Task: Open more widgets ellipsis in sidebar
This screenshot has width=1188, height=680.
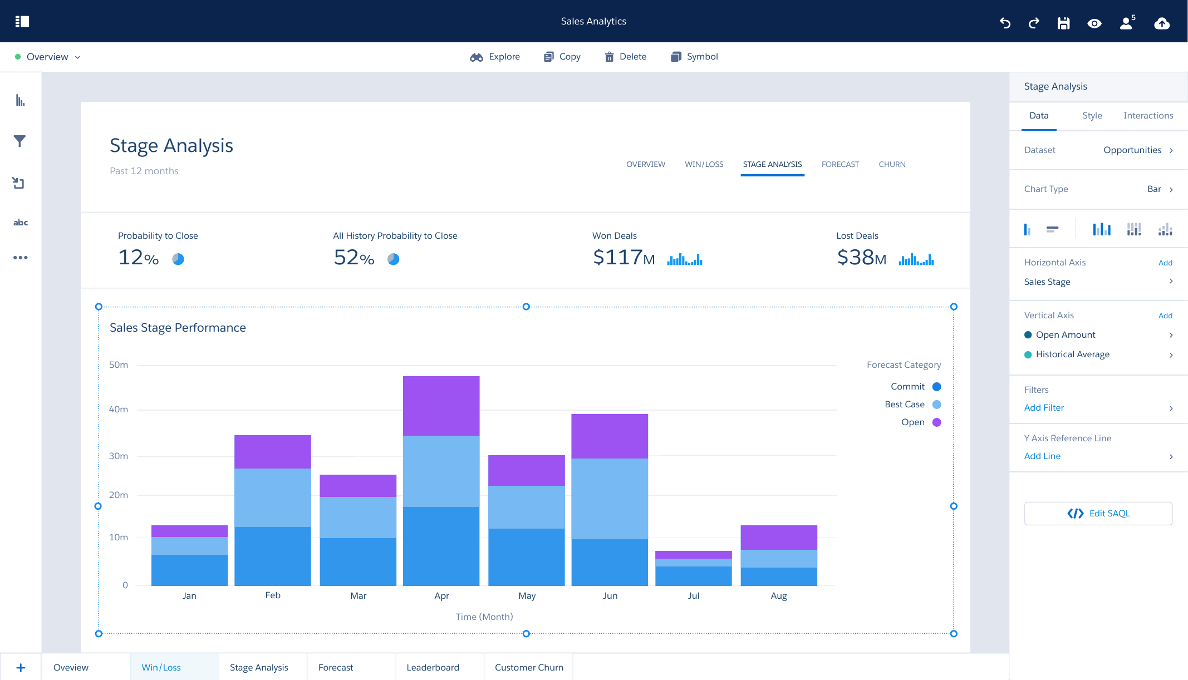Action: (x=21, y=258)
